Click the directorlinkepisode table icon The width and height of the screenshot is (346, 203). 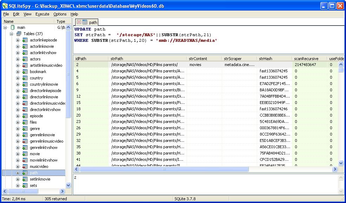pos(25,91)
